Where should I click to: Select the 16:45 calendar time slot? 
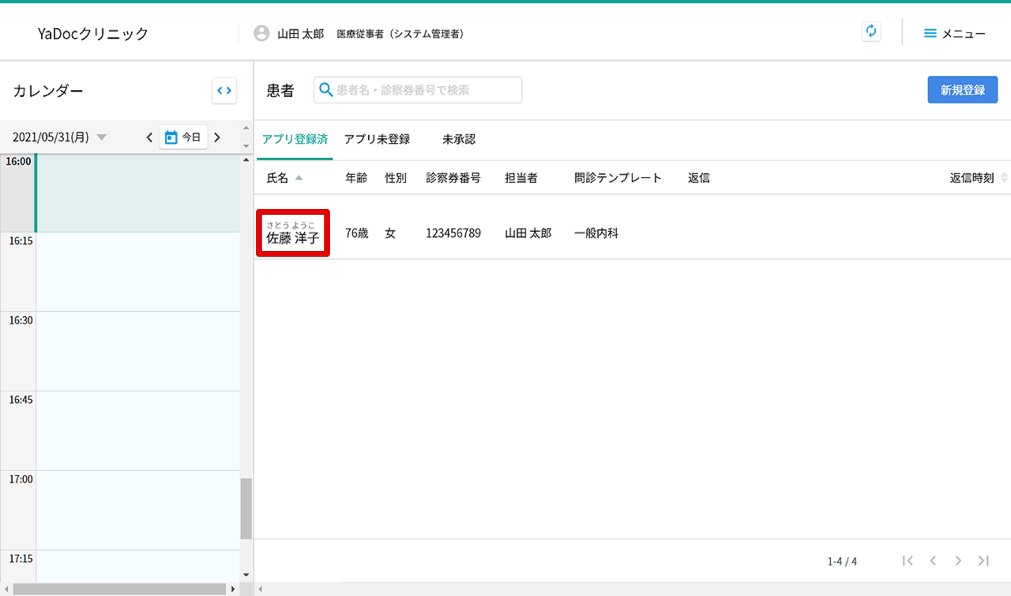coord(138,431)
